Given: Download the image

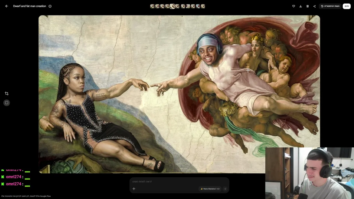Looking at the screenshot, I should point(301,6).
